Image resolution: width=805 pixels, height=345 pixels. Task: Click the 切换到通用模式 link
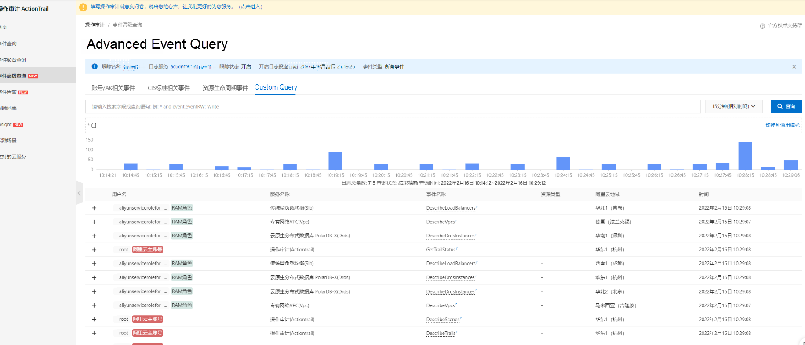[783, 125]
